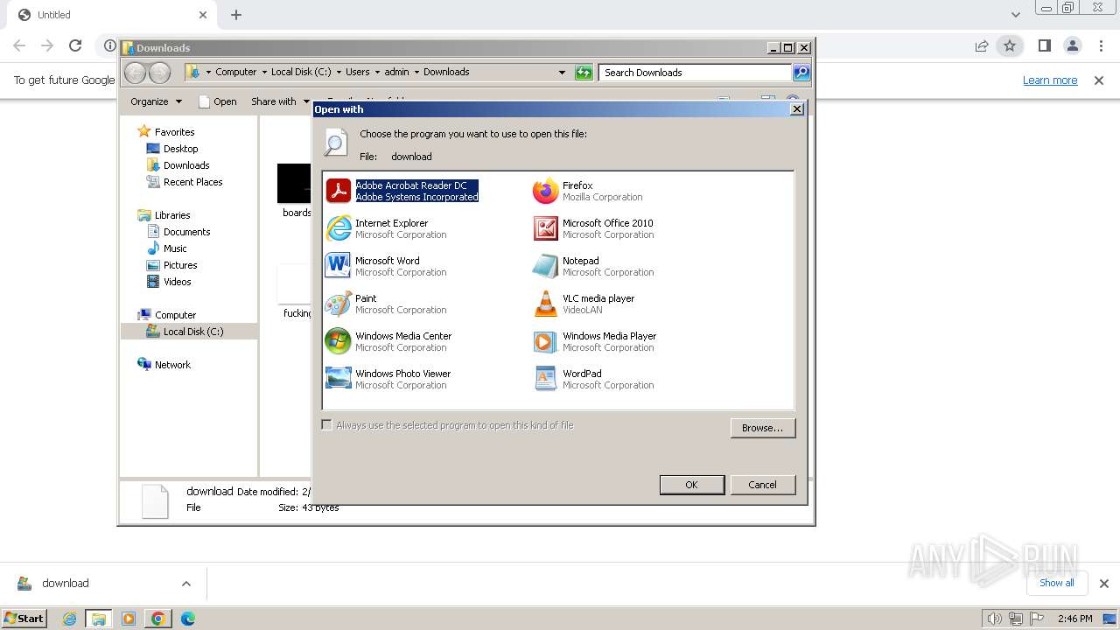Dismiss the Chrome downloads bar
The width and height of the screenshot is (1120, 630).
point(1104,583)
